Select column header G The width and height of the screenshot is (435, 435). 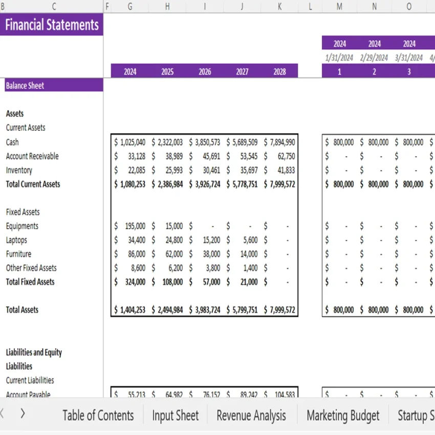(x=130, y=7)
